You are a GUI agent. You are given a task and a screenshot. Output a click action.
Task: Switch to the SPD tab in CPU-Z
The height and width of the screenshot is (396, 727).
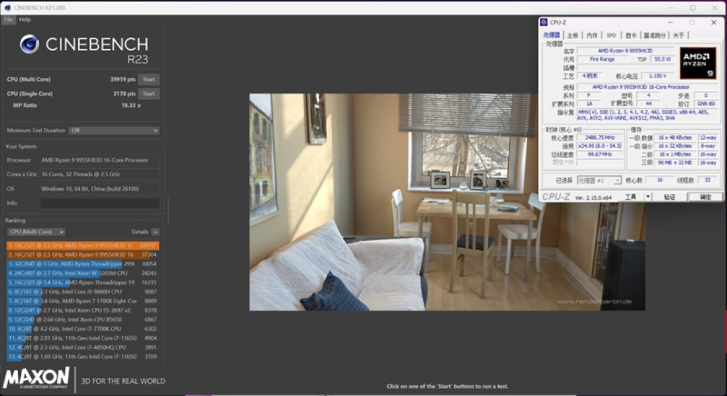[x=611, y=35]
